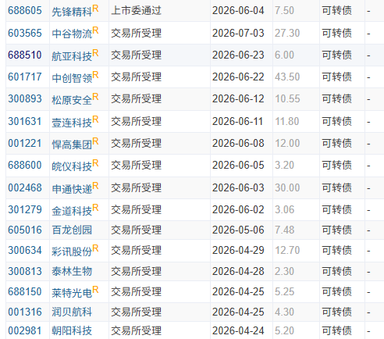Open stock code 688510 link
Screen dimensions: 384x339
pos(25,55)
